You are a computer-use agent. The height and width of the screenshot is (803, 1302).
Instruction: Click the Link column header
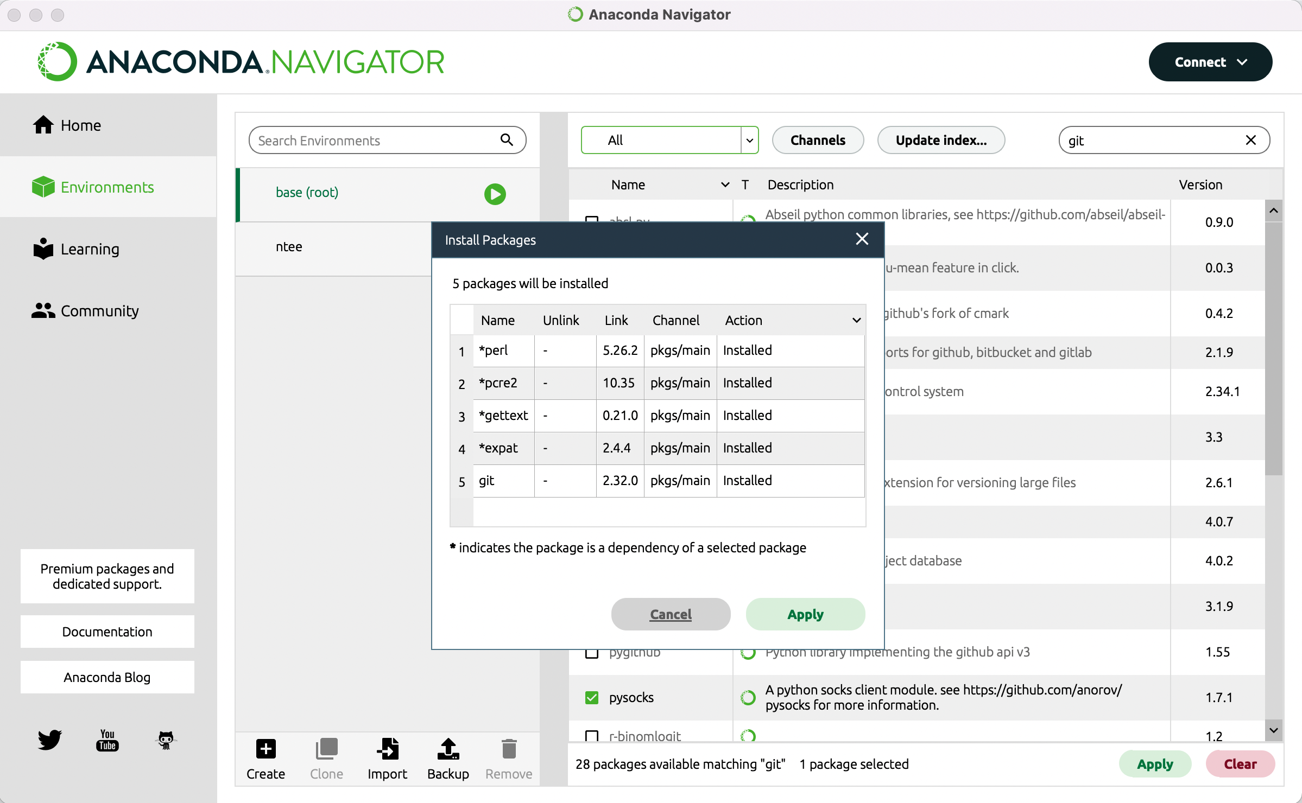point(616,321)
